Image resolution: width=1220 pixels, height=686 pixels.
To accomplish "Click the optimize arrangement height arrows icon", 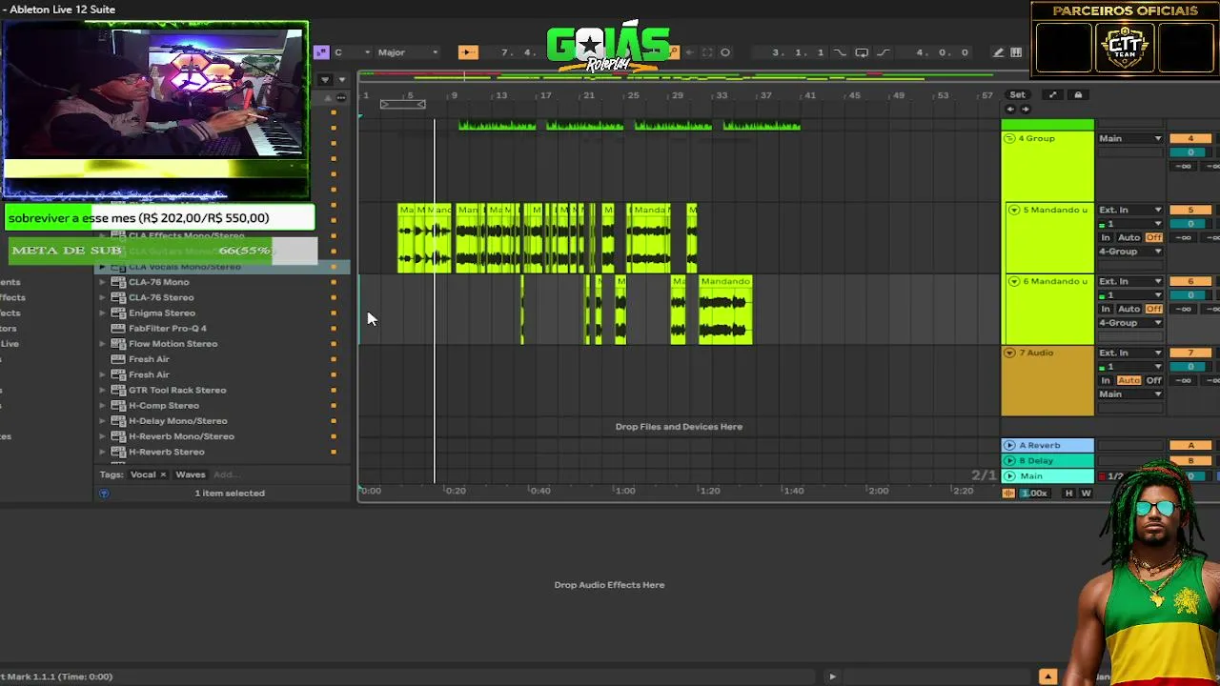I will tap(1052, 95).
